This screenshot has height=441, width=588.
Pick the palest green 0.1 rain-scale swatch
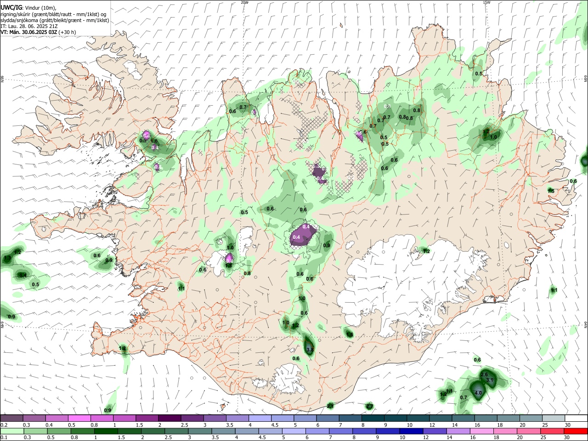[x=11, y=431]
